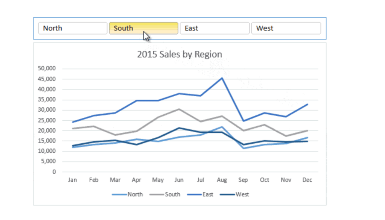Click the East line's peak at Aug
The image size is (385, 220).
coord(222,78)
